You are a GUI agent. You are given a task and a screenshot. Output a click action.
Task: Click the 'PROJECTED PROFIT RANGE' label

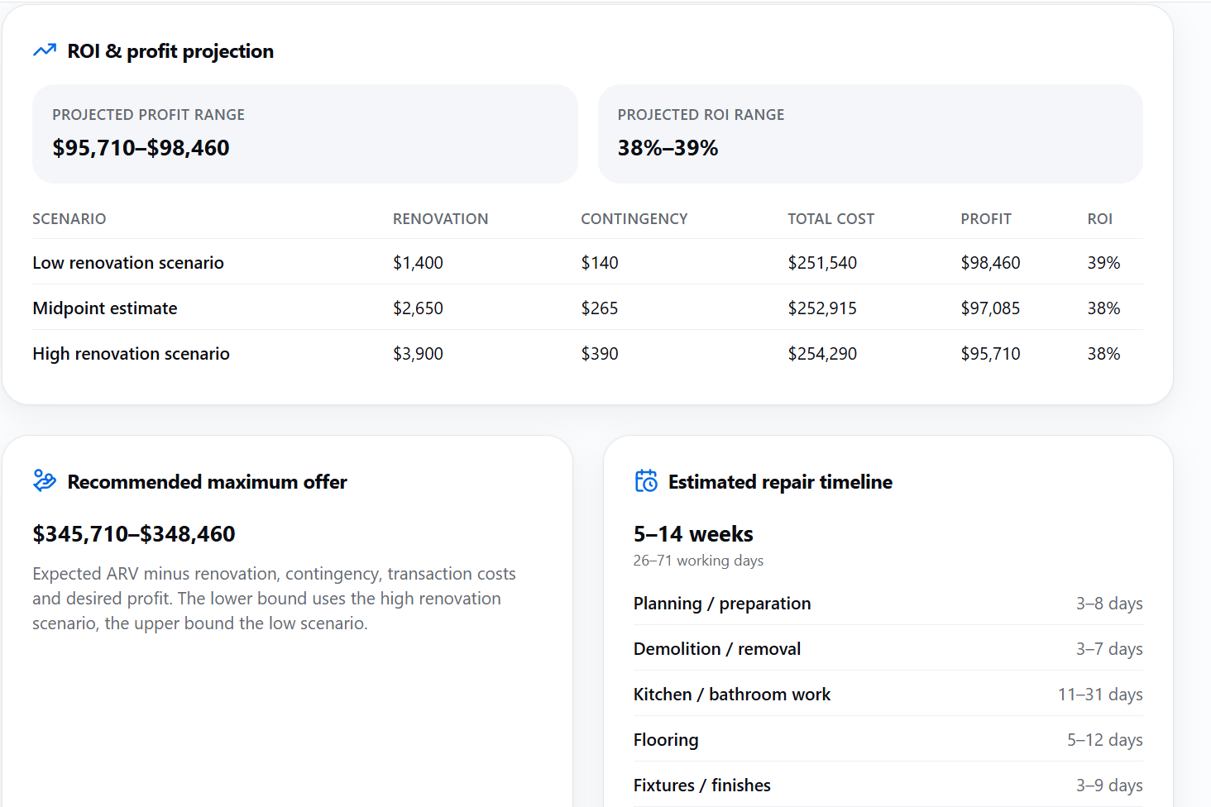[148, 115]
